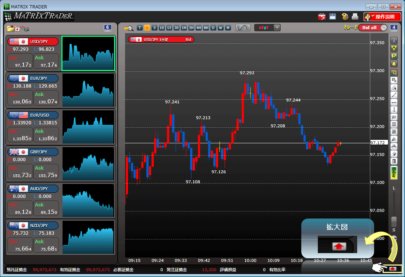The image size is (405, 277).
Task: Select the monthly (M) timeframe
Action: coord(228,28)
